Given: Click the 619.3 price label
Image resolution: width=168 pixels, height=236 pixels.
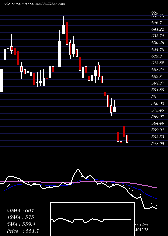Looking at the screenshot, I should coord(157,56).
